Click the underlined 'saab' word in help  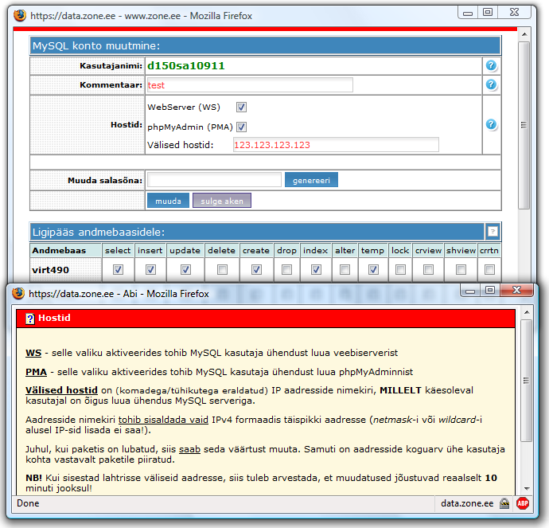[189, 449]
